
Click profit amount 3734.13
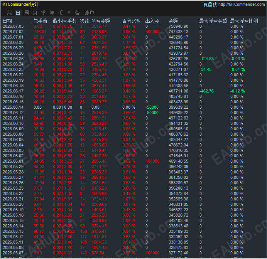coord(99,199)
